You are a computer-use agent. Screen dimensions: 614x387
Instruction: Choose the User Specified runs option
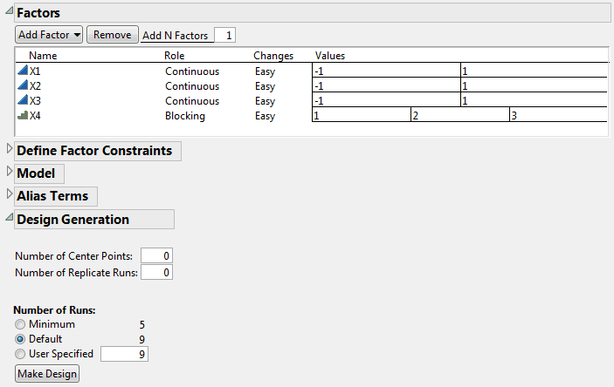[20, 354]
